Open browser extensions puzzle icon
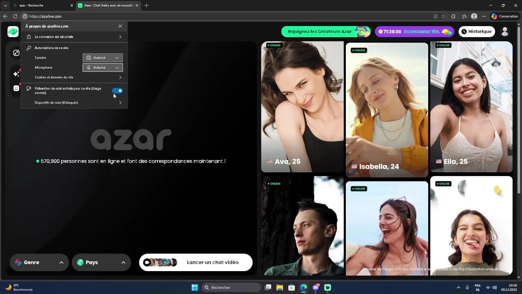Screen dimensions: 522x294 (x=453, y=16)
